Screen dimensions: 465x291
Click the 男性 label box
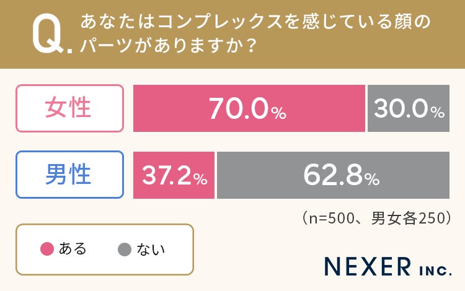click(69, 175)
